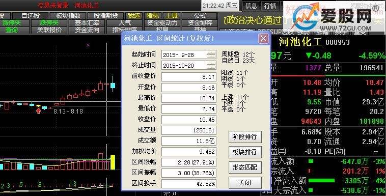Click the green 跌停买 button
The height and width of the screenshot is (196, 386).
click(x=49, y=23)
